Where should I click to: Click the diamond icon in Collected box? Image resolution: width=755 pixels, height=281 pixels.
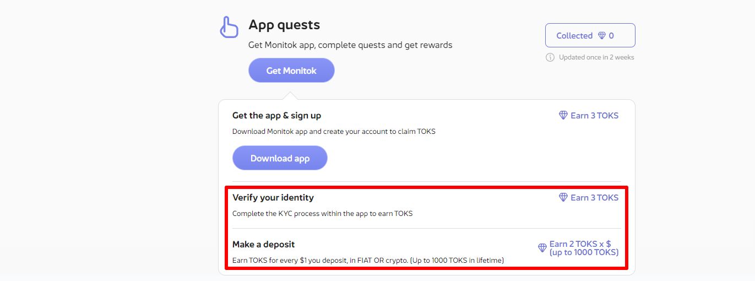pos(602,36)
